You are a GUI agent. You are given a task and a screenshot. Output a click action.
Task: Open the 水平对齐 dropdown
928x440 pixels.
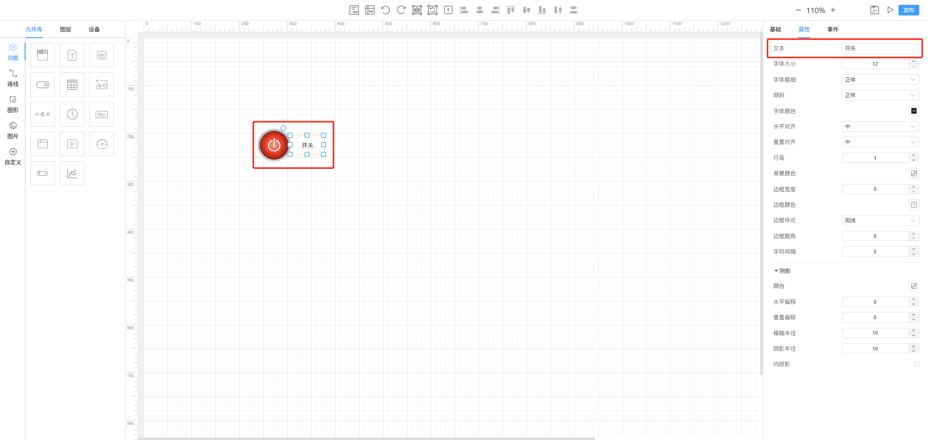pyautogui.click(x=880, y=127)
